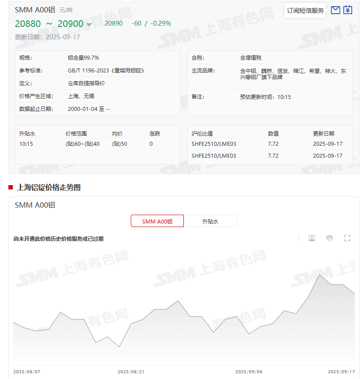Image resolution: width=361 pixels, height=379 pixels.
Task: Click the 2025/08/07 axis label
Action: click(x=27, y=372)
